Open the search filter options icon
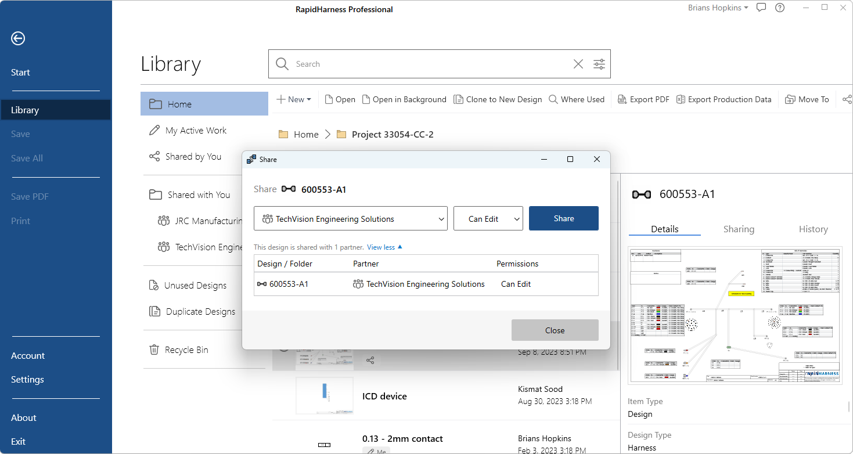 point(599,64)
